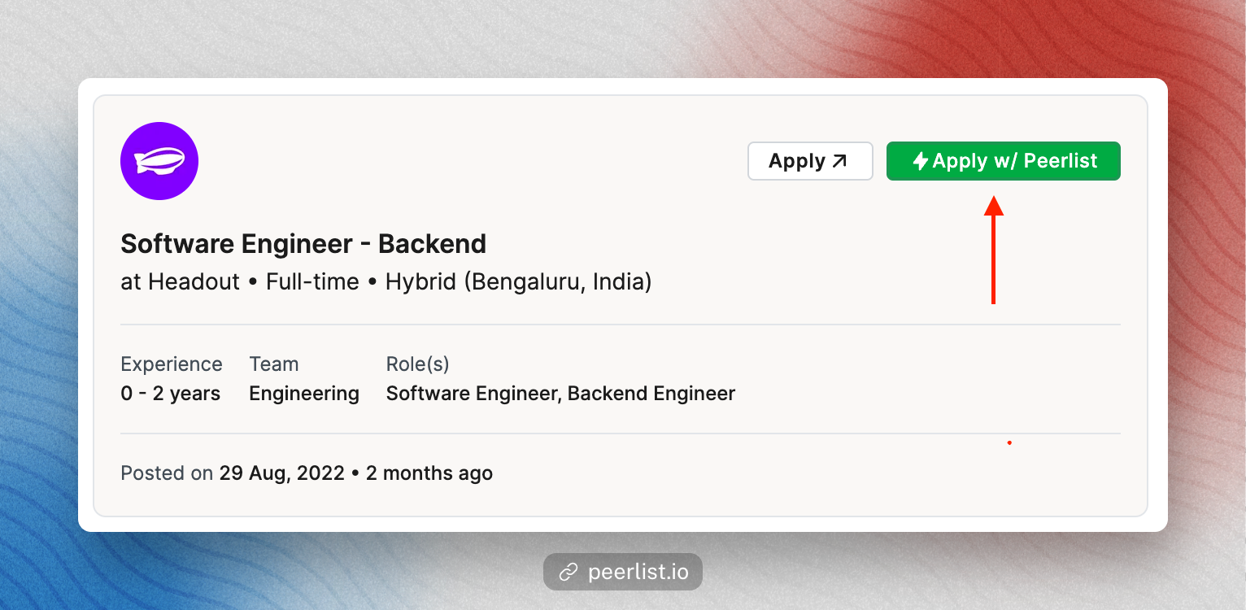Screen dimensions: 1246x610
Task: Click the Team label
Action: (274, 364)
